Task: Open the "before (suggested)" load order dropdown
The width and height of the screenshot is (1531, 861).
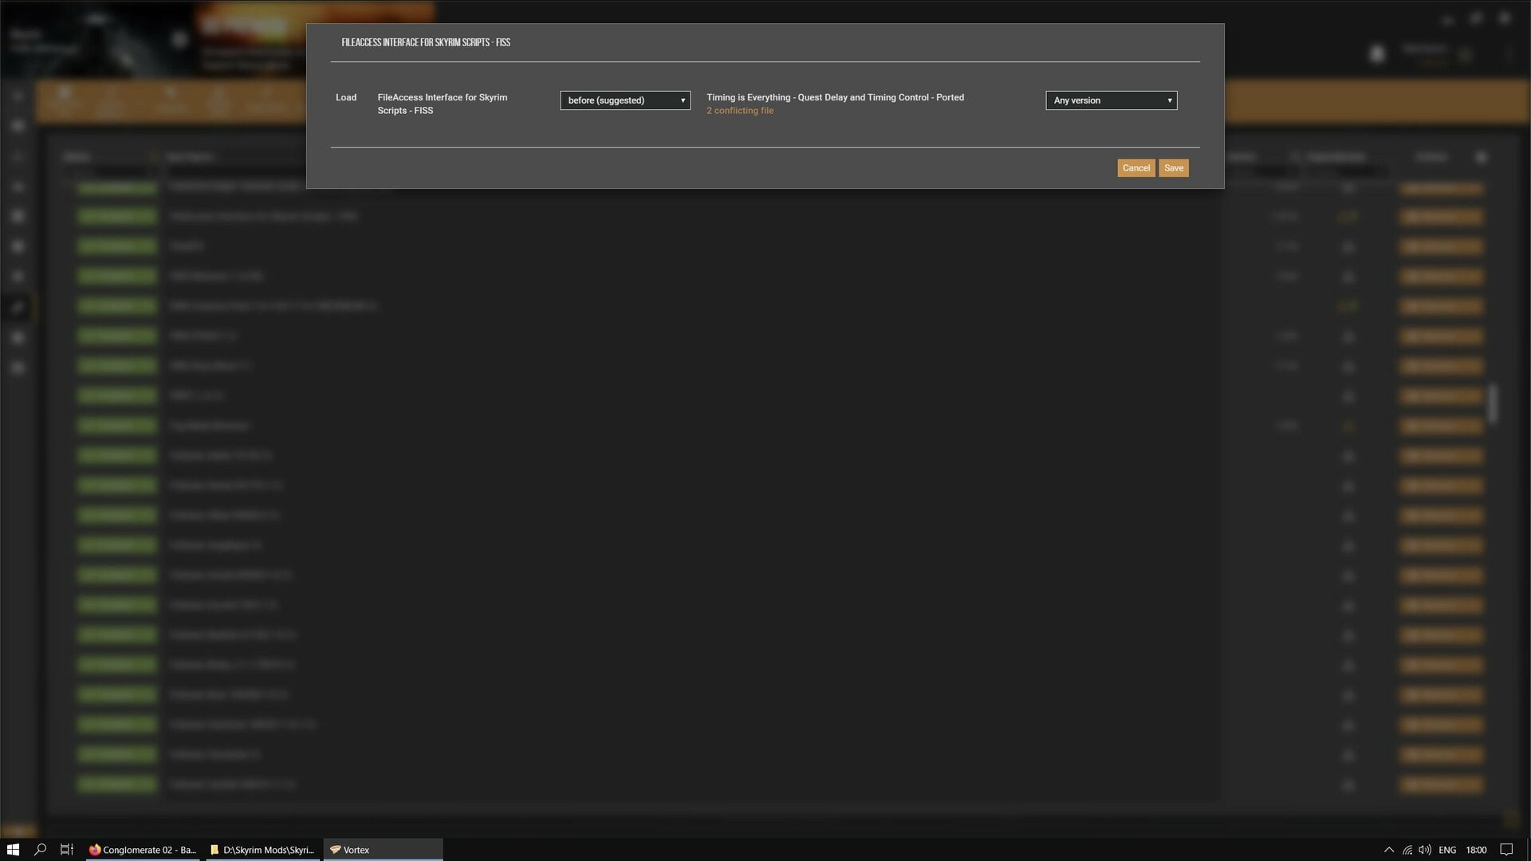Action: tap(625, 100)
